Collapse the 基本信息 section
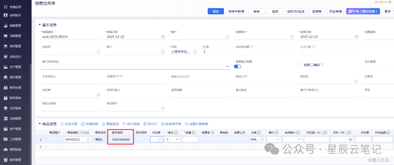Image resolution: width=394 pixels, height=165 pixels. tap(40, 25)
